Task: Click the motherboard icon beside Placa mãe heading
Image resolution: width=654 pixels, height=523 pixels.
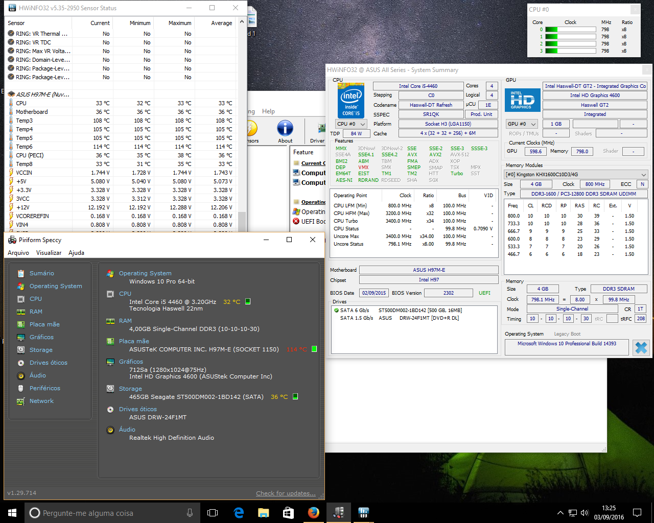Action: [x=110, y=341]
